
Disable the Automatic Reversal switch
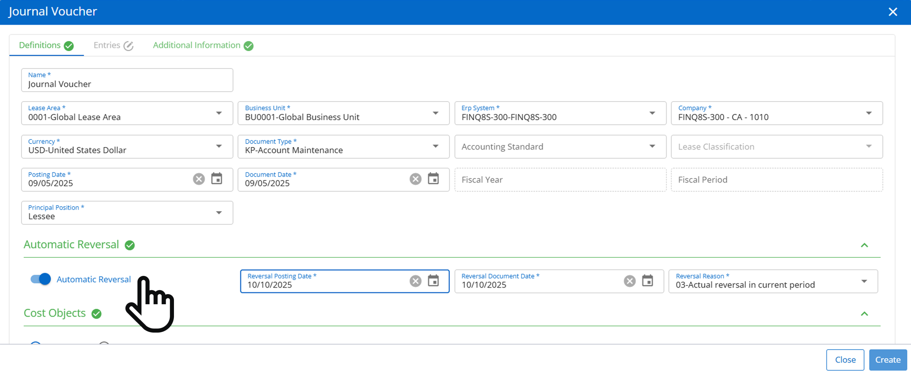pos(41,279)
